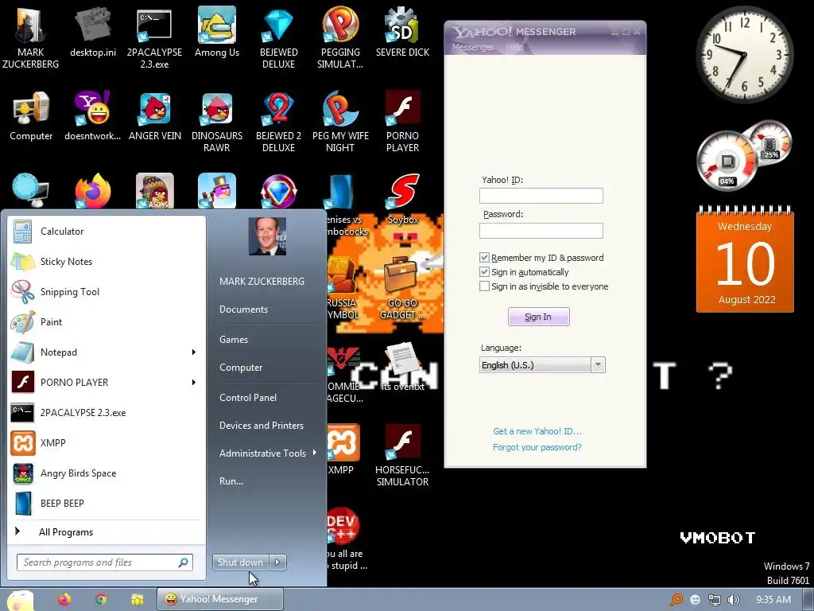Launch Paint from the Start menu
Viewport: 814px width, 611px height.
(x=104, y=322)
